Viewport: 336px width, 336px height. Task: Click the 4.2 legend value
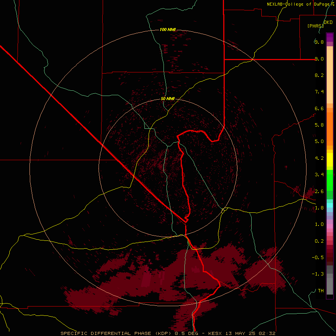tap(319, 158)
